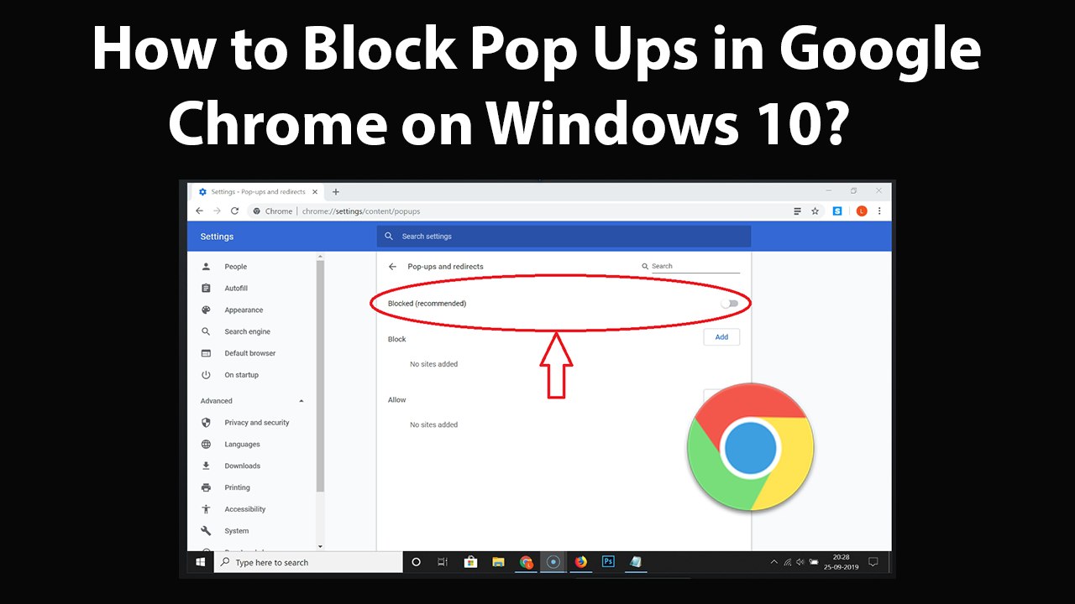
Task: Show hidden system tray icons
Action: 773,562
